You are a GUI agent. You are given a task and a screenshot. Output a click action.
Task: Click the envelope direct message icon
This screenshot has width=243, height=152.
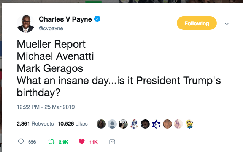tap(112, 142)
